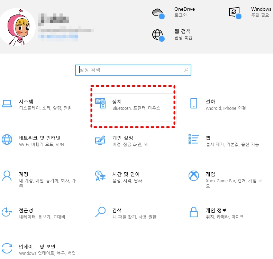This screenshot has width=273, height=259.
Task: Click text '위치, 카메라, 마이크'
Action: point(225,217)
